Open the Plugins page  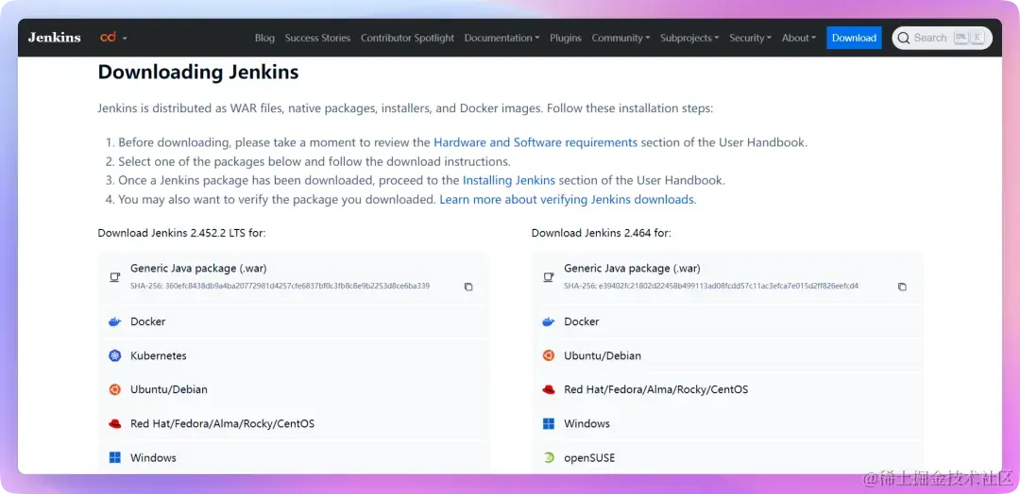[x=566, y=38]
